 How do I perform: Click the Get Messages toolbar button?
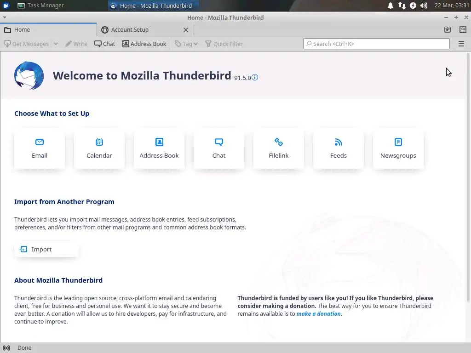[x=26, y=44]
